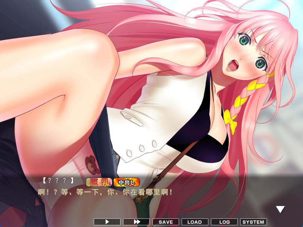
Task: Click the white advance-text arrow indicator
Action: pos(280,210)
